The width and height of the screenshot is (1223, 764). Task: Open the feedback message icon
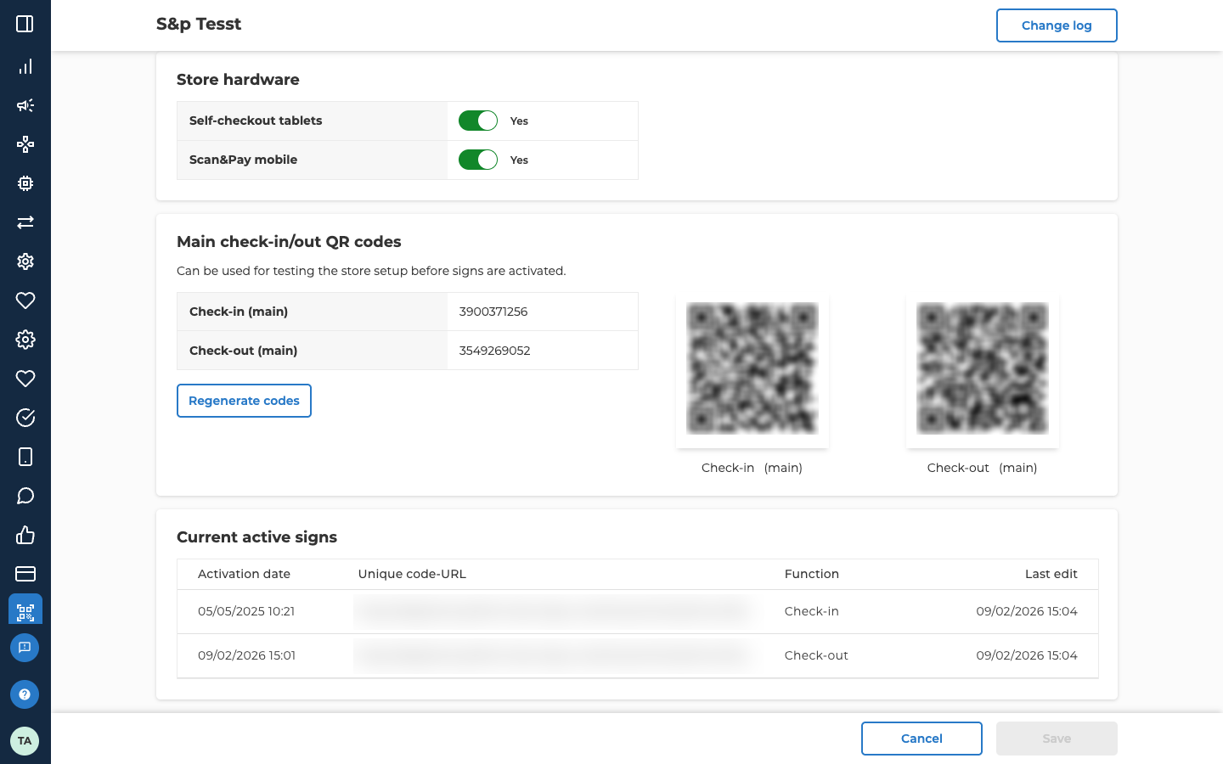[25, 648]
